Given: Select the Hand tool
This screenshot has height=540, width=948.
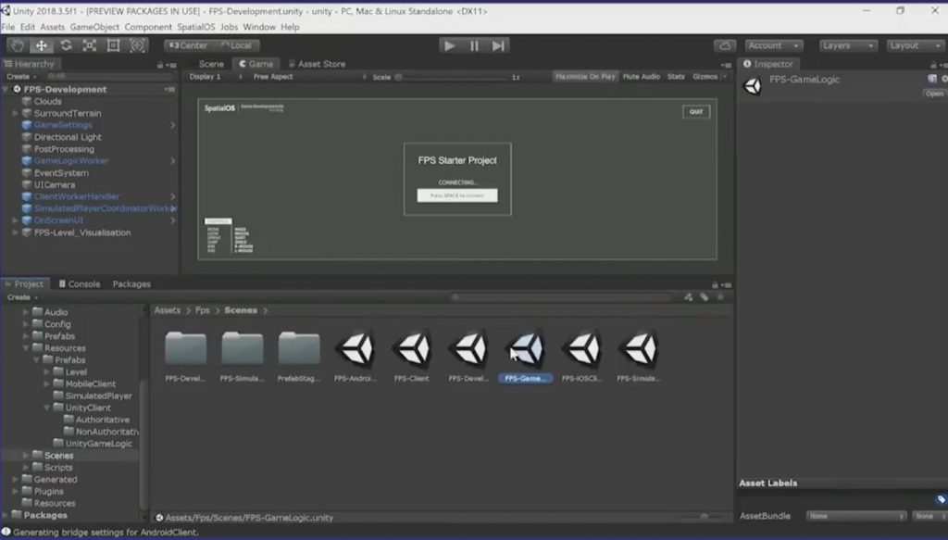Looking at the screenshot, I should click(x=18, y=45).
